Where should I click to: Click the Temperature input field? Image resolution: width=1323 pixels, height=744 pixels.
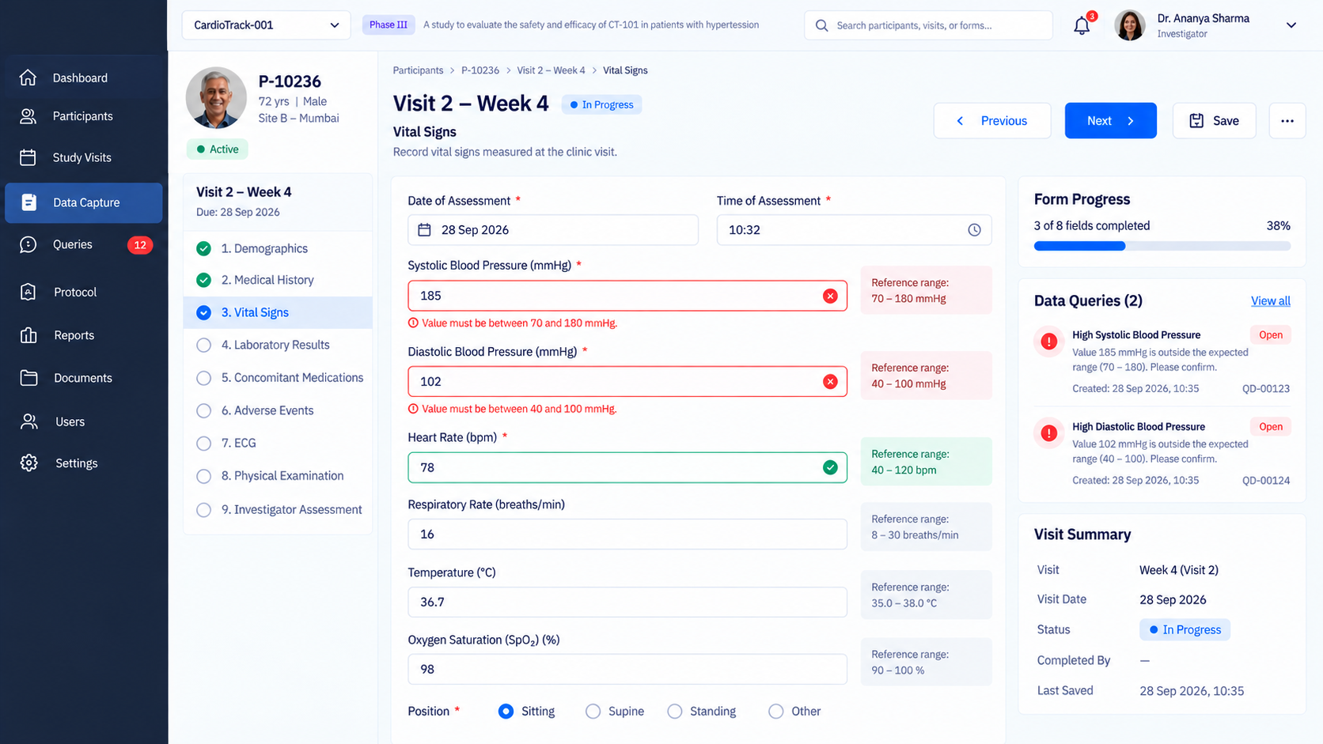(627, 602)
